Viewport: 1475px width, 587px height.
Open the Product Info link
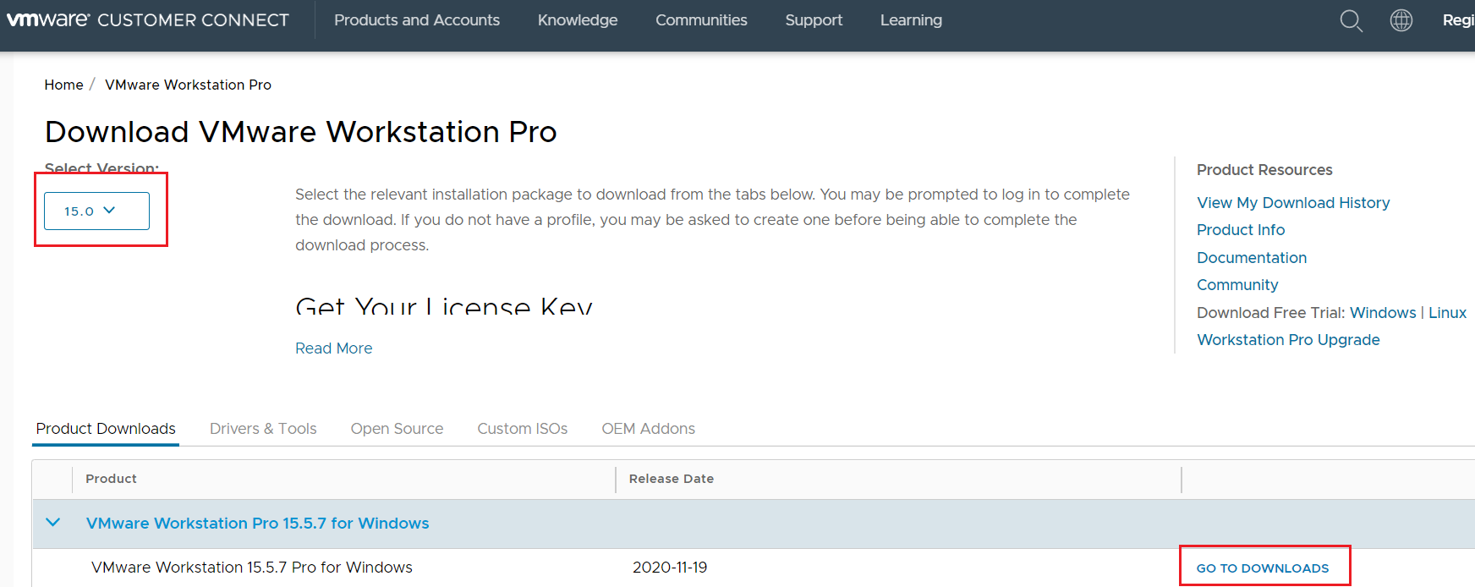[x=1241, y=229]
